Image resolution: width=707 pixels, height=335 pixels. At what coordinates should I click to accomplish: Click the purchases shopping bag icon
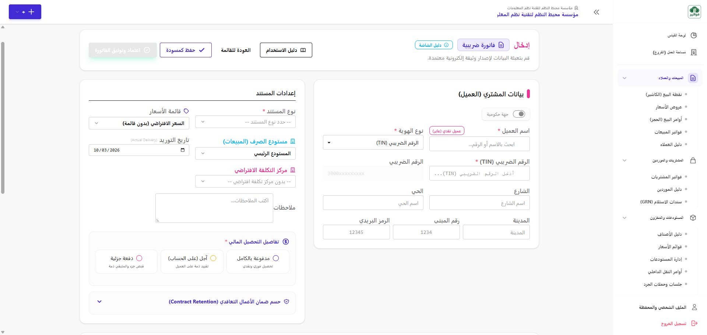693,160
